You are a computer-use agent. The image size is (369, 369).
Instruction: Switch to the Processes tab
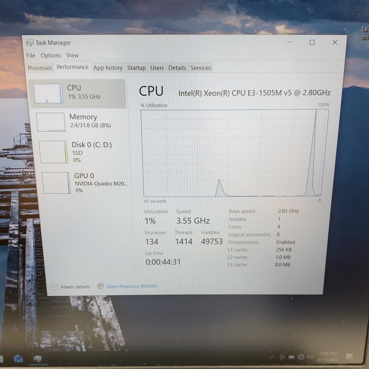click(x=40, y=68)
